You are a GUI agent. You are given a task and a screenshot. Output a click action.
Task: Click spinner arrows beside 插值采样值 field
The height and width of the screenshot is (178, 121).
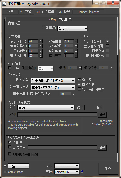click(x=41, y=55)
